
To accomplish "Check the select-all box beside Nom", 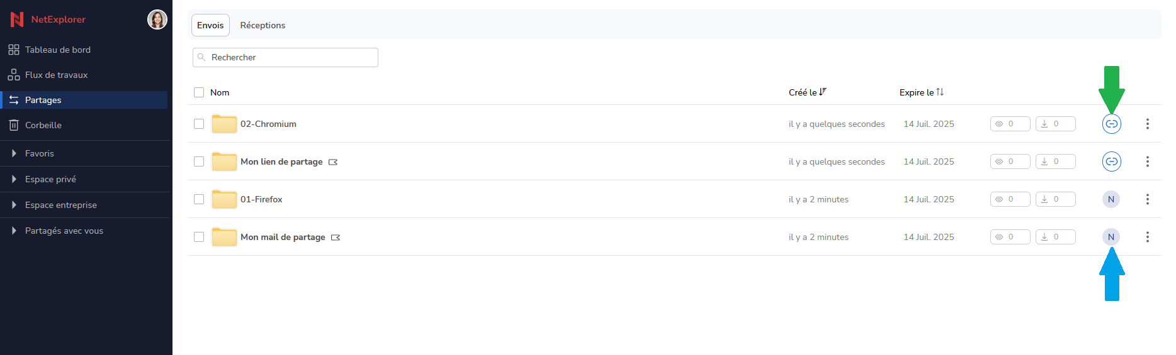I will click(199, 92).
